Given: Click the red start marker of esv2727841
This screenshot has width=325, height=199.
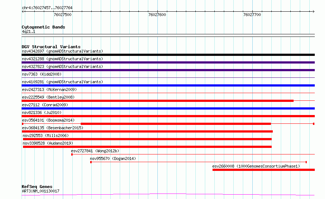Looking at the screenshot, I should pos(72,154).
